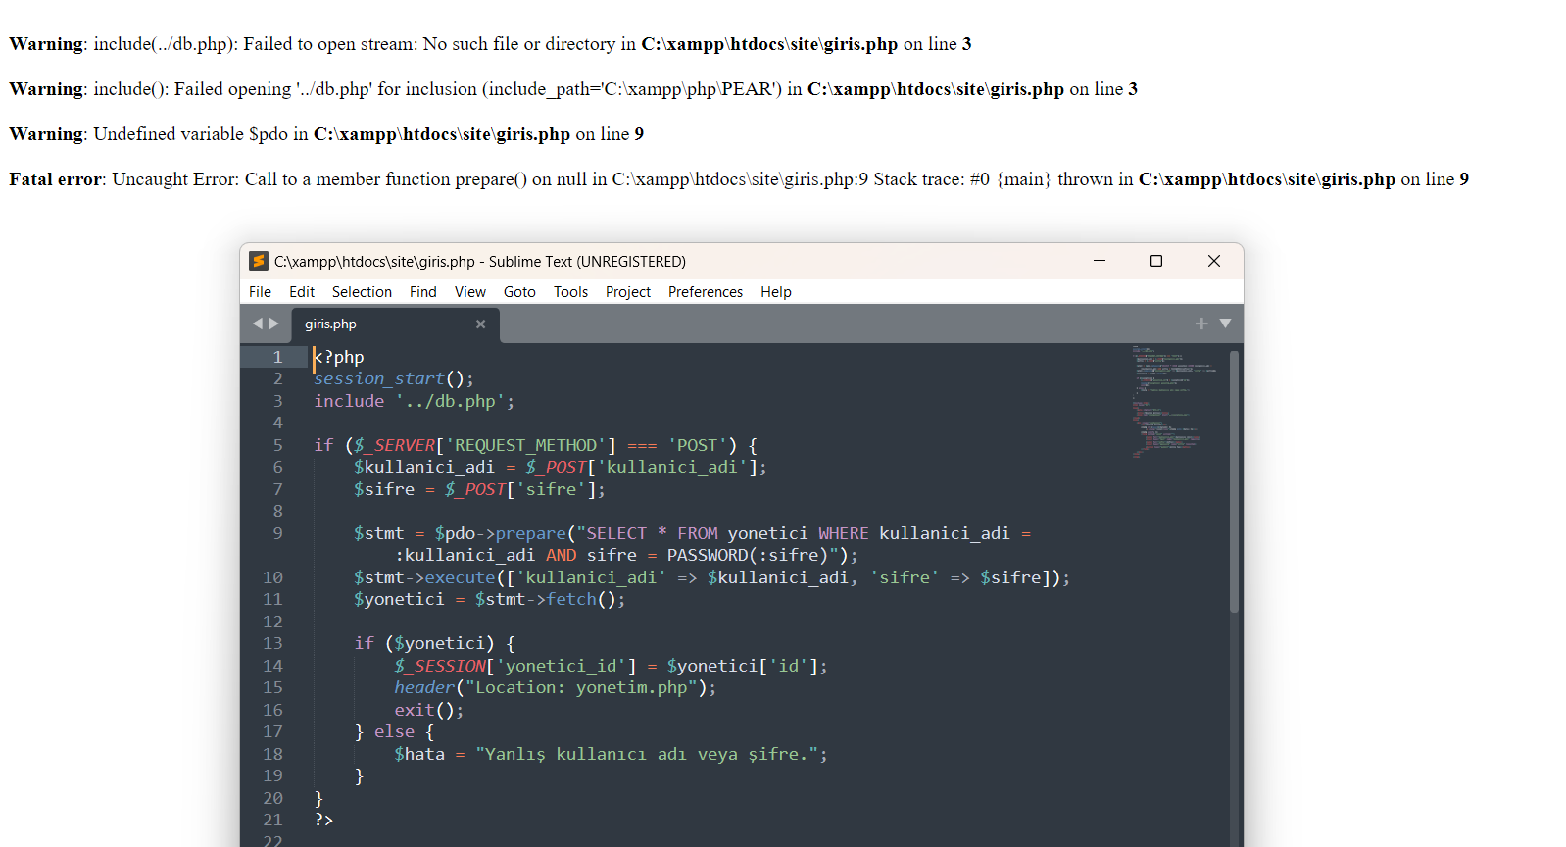Image resolution: width=1566 pixels, height=847 pixels.
Task: Open the Tools menu
Action: point(570,292)
